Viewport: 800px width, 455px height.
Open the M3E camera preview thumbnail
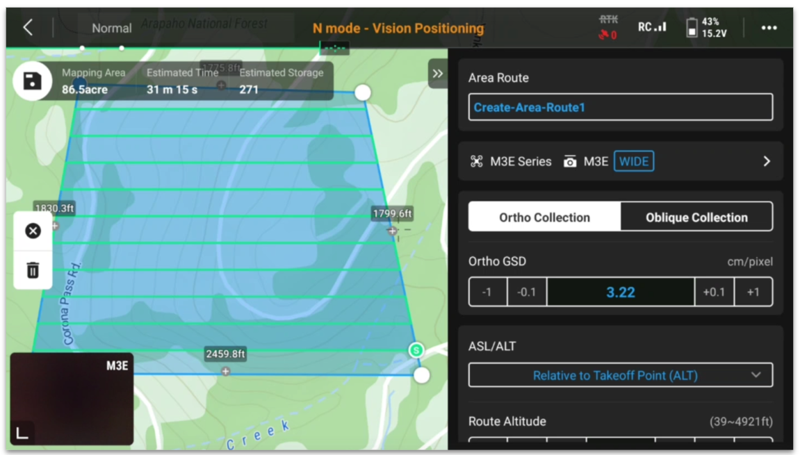pos(72,399)
